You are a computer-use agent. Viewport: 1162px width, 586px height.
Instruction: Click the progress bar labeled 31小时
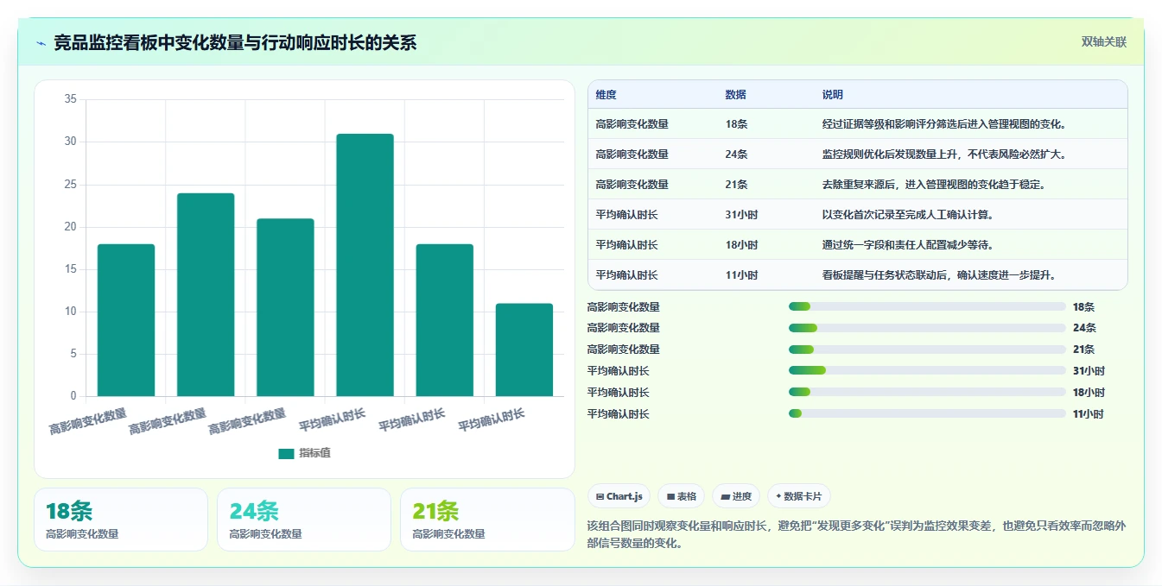click(927, 371)
